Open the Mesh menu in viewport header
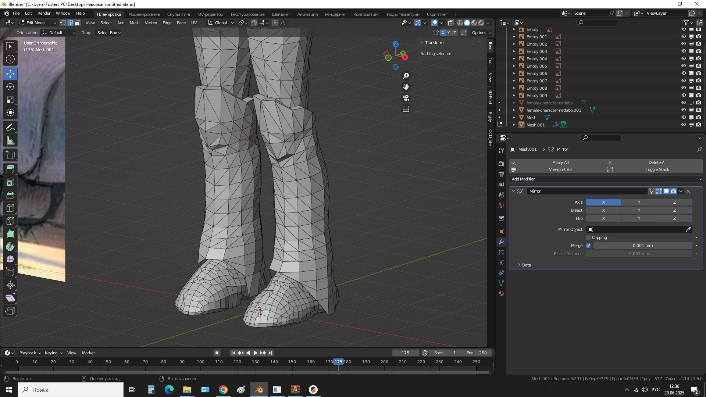 pyautogui.click(x=135, y=23)
